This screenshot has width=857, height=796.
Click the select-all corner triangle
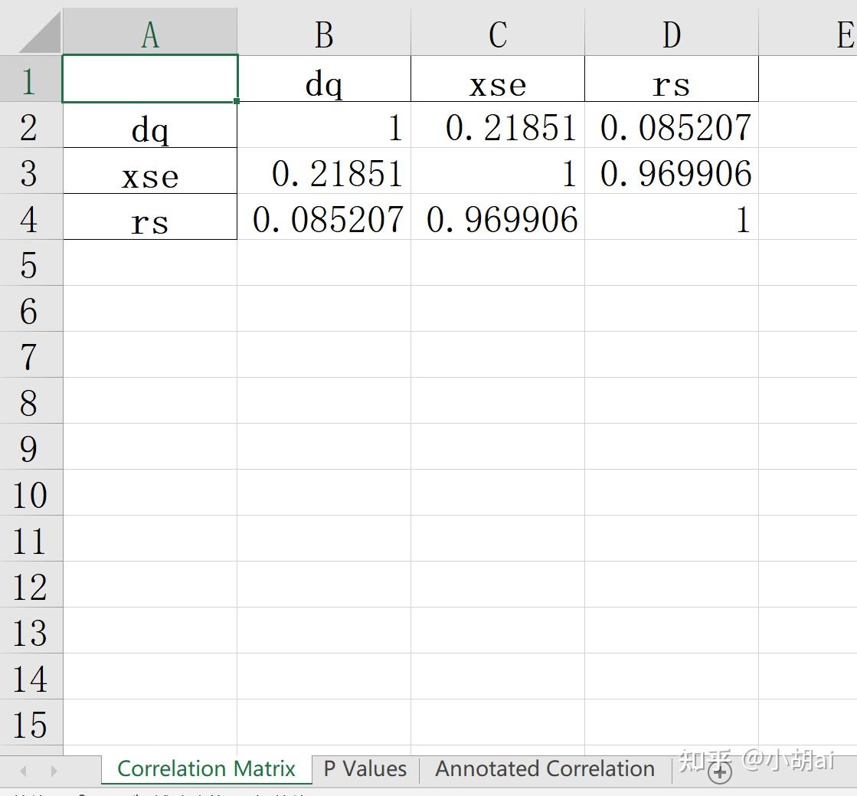point(39,33)
